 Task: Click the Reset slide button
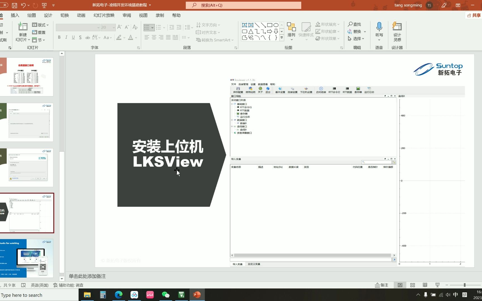39,32
